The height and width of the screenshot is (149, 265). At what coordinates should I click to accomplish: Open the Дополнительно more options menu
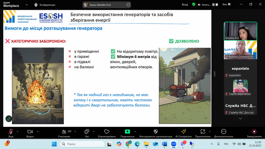(223, 132)
